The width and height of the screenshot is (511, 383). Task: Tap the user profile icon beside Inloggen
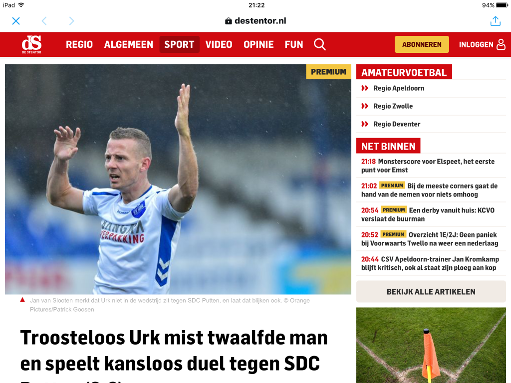pos(501,44)
